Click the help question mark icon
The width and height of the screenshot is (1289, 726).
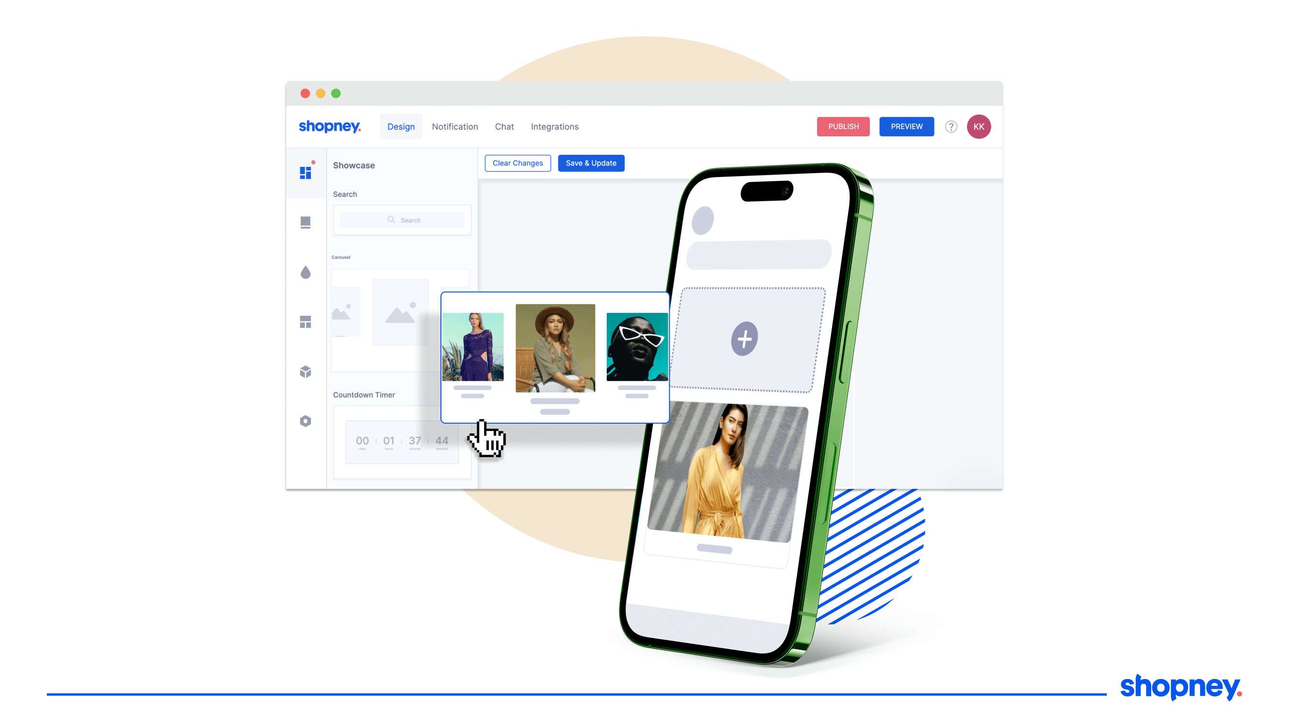(951, 126)
